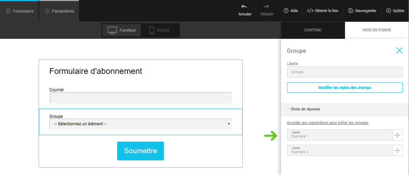Open Aide help from the top bar

coord(290,11)
